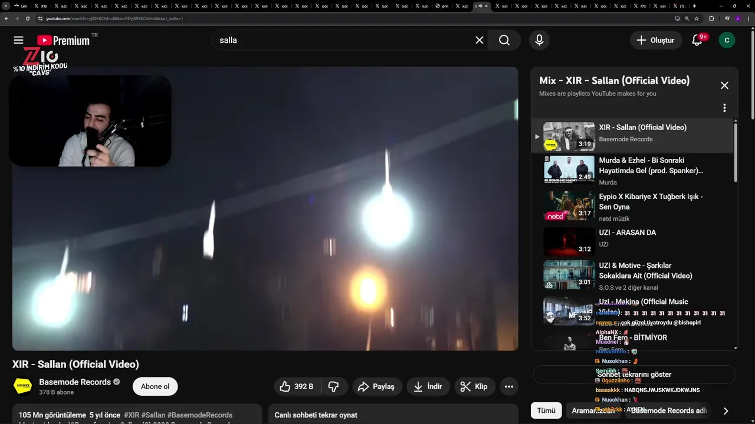Click Oluştur create button
The height and width of the screenshot is (424, 755).
pyautogui.click(x=656, y=40)
